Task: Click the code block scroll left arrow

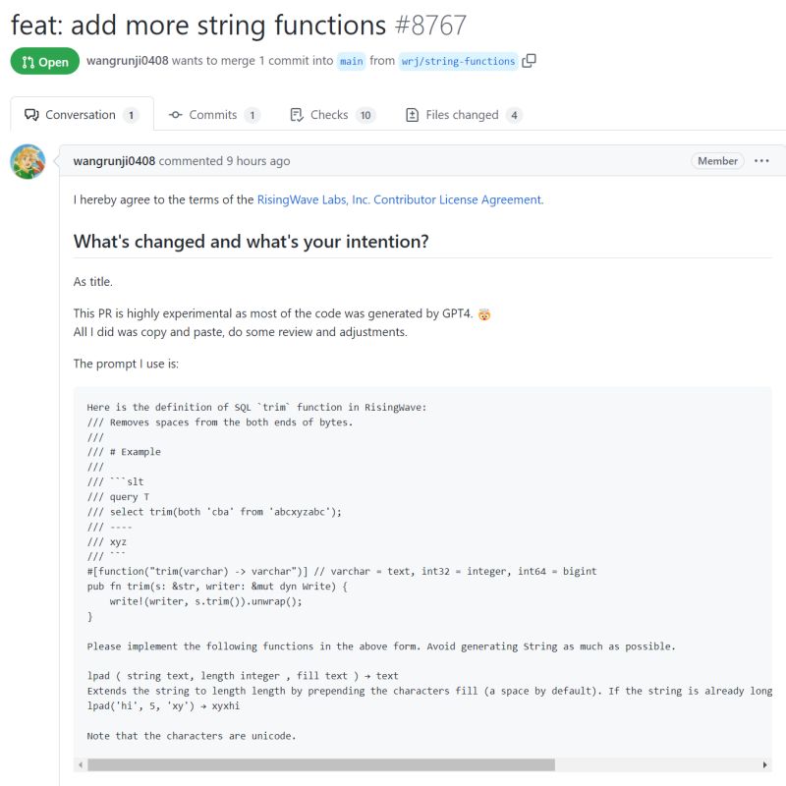Action: 81,764
